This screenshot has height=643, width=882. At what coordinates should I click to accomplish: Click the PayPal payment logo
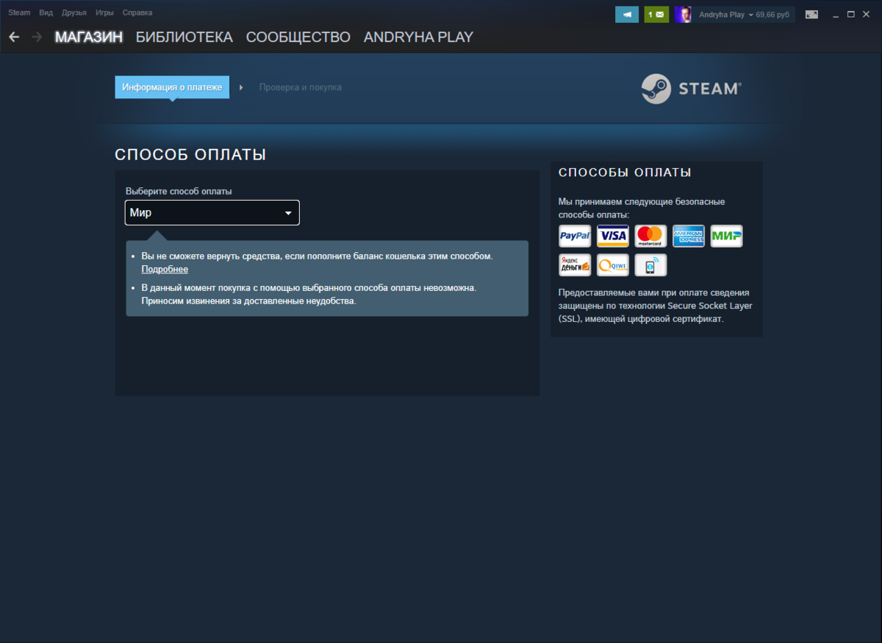pyautogui.click(x=575, y=236)
